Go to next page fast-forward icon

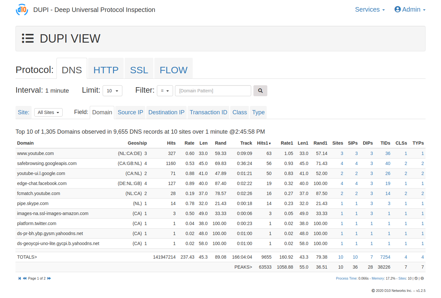pos(49,278)
